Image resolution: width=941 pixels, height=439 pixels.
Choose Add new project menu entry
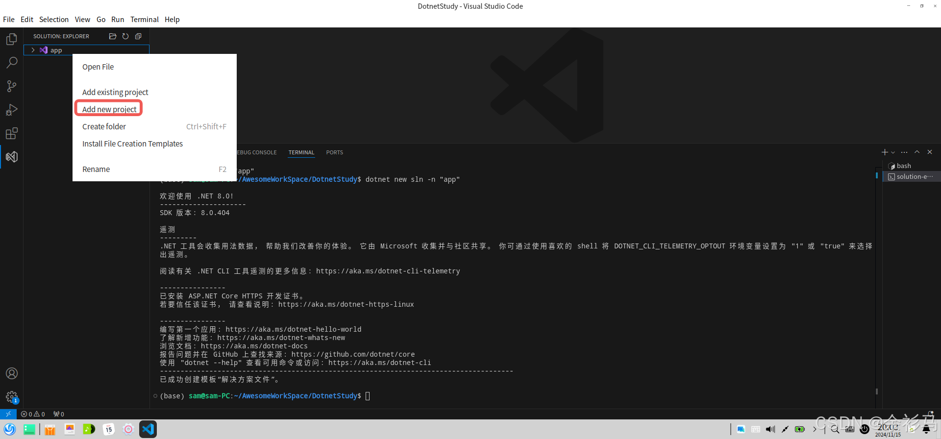pyautogui.click(x=154, y=109)
